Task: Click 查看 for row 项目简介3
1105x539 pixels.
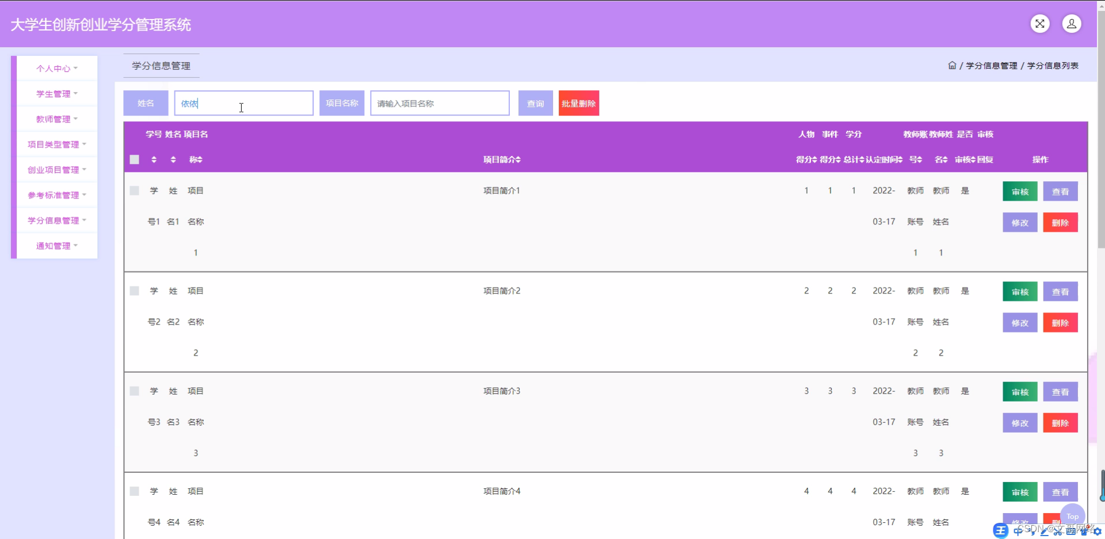Action: pos(1060,392)
